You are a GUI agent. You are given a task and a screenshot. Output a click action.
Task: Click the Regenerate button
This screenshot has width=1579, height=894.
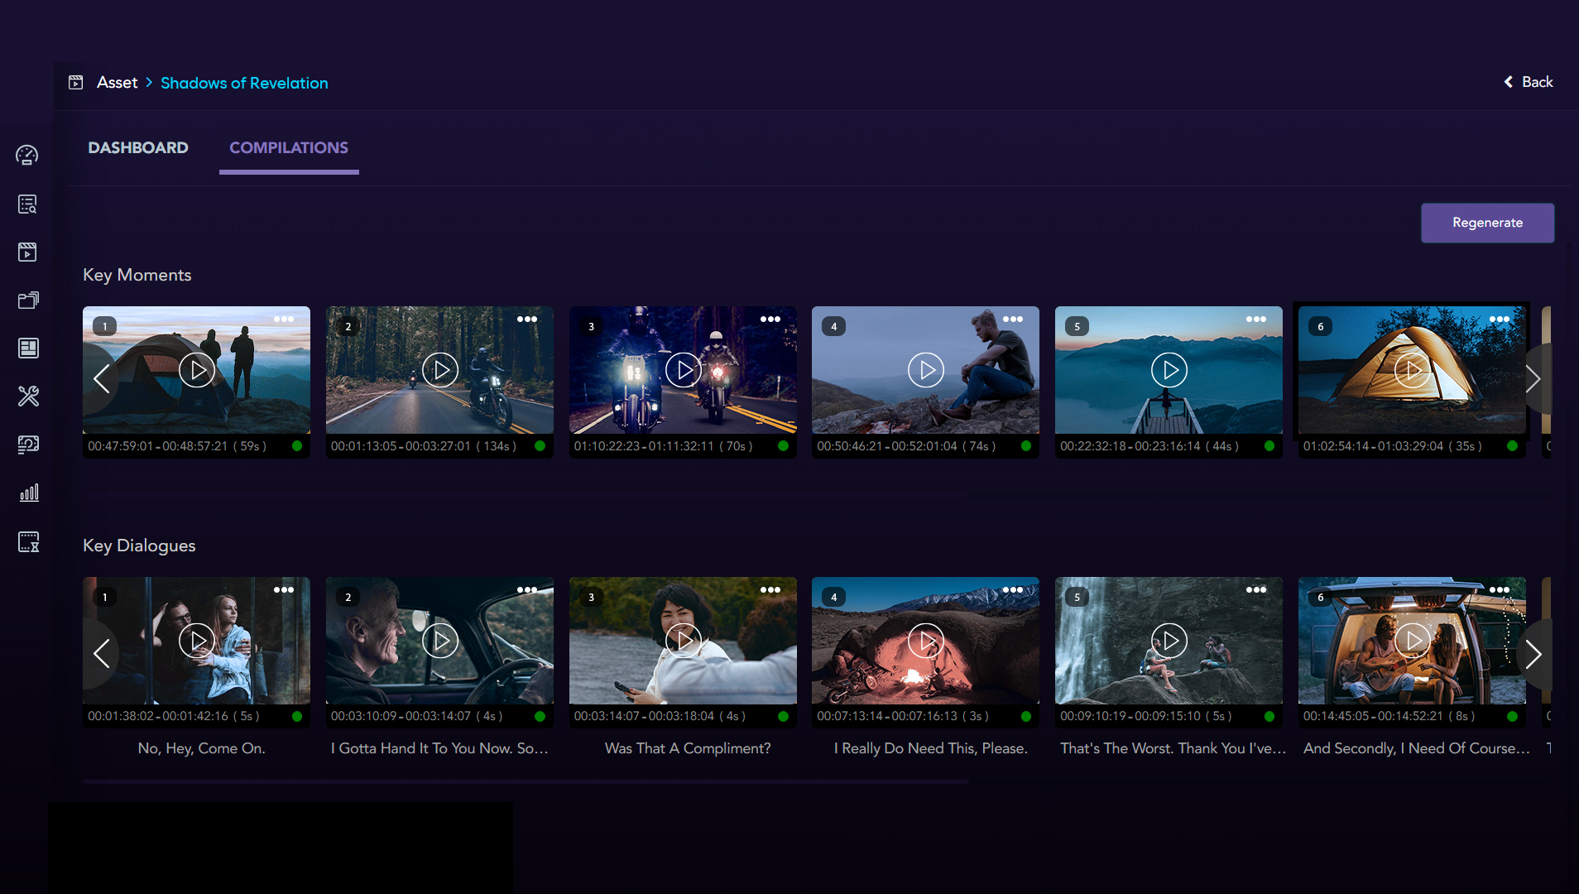tap(1487, 223)
